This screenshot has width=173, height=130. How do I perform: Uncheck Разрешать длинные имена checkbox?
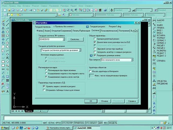[95, 55]
